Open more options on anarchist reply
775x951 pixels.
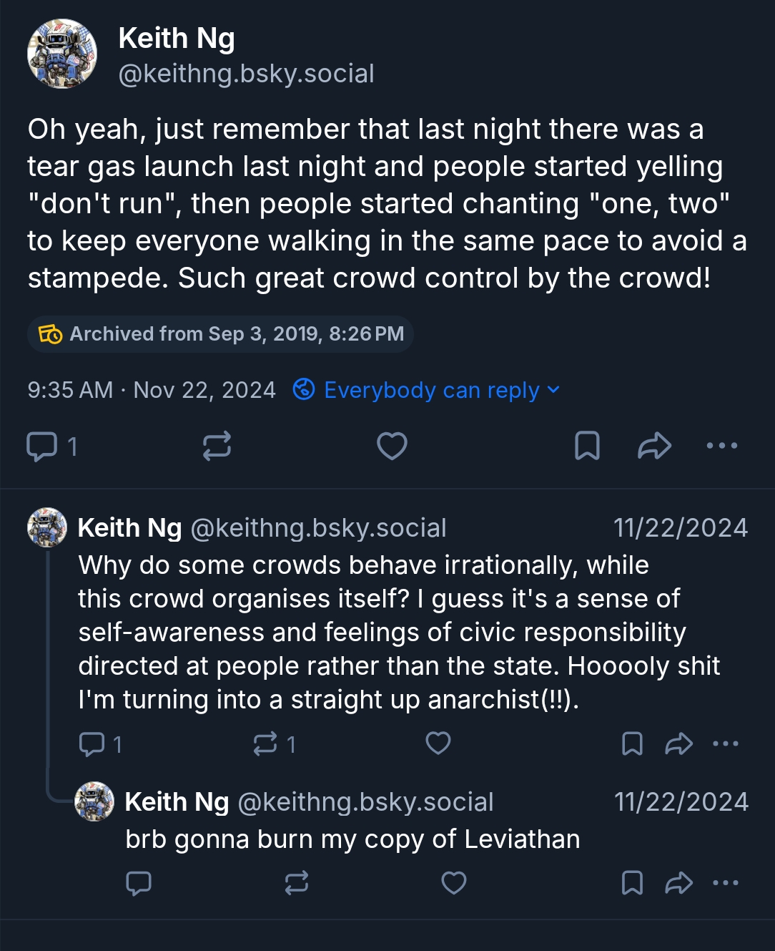coord(726,743)
